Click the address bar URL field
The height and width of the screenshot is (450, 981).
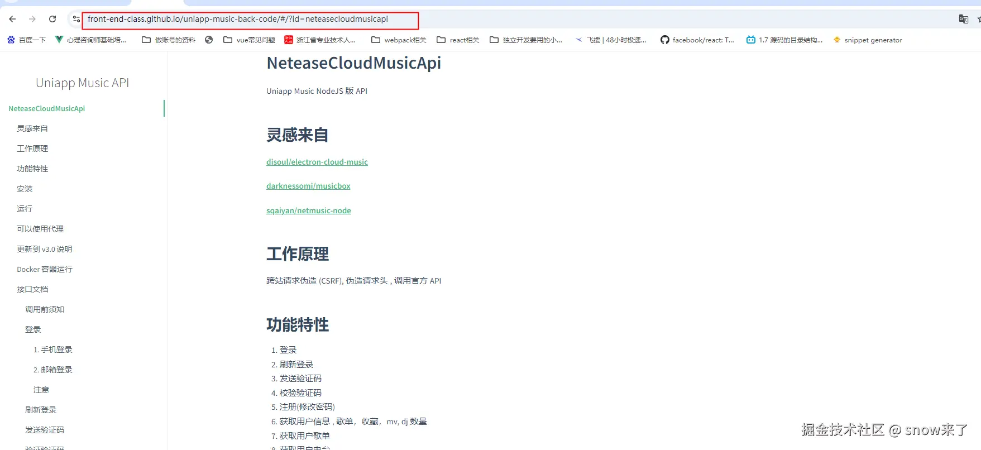point(251,20)
